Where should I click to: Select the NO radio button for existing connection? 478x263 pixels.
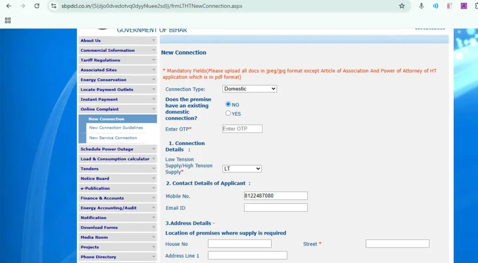click(x=228, y=104)
